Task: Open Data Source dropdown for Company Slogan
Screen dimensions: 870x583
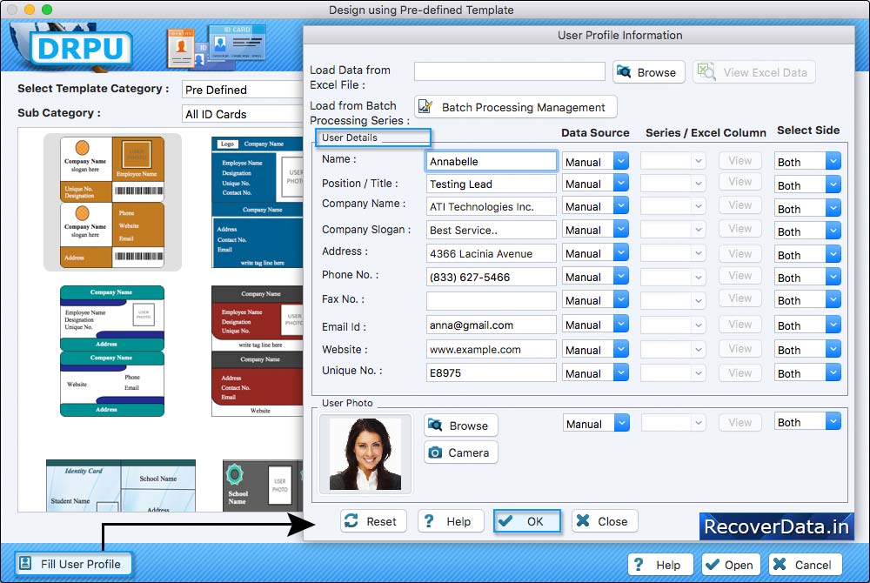Action: [x=595, y=230]
